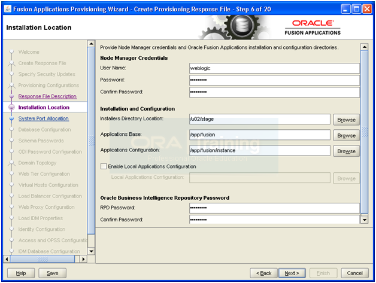Click the Node Manager User Name field
The image size is (376, 283).
(x=274, y=68)
